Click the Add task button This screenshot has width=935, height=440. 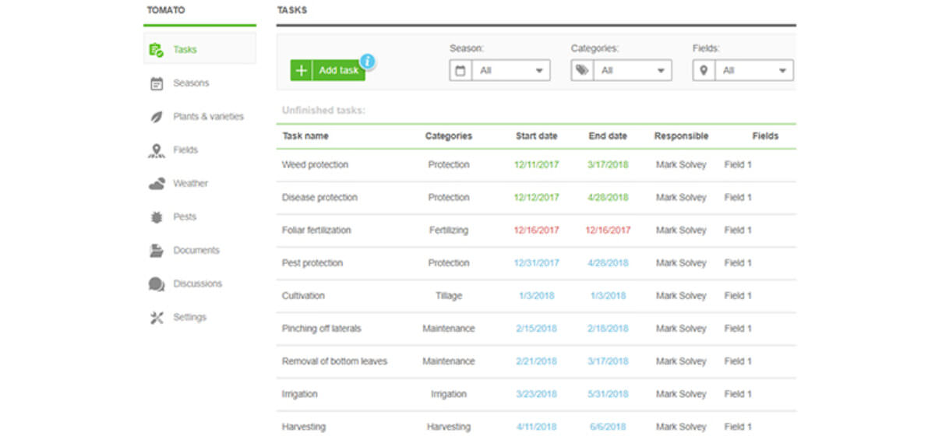pyautogui.click(x=327, y=70)
